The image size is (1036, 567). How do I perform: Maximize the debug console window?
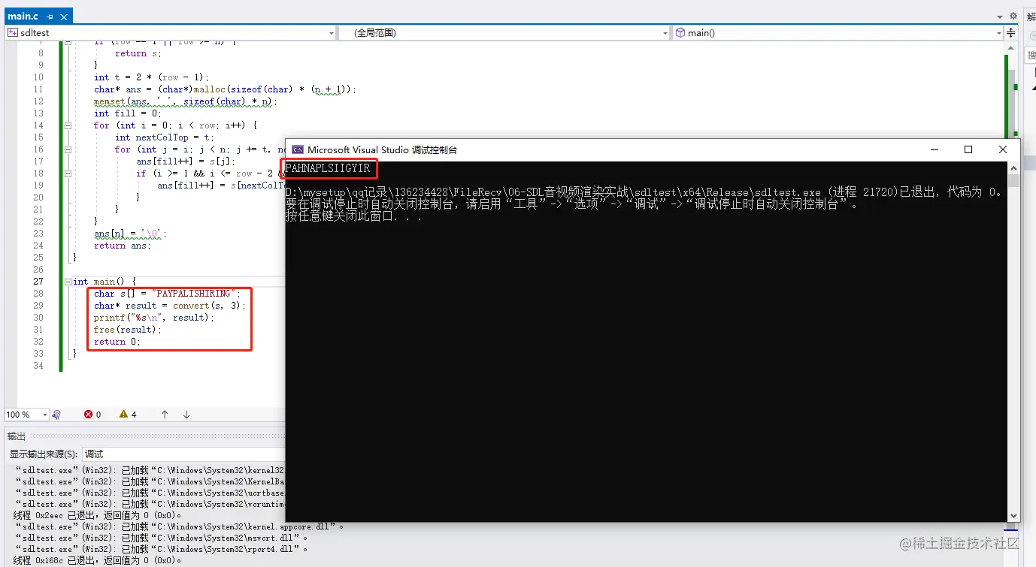pyautogui.click(x=968, y=149)
